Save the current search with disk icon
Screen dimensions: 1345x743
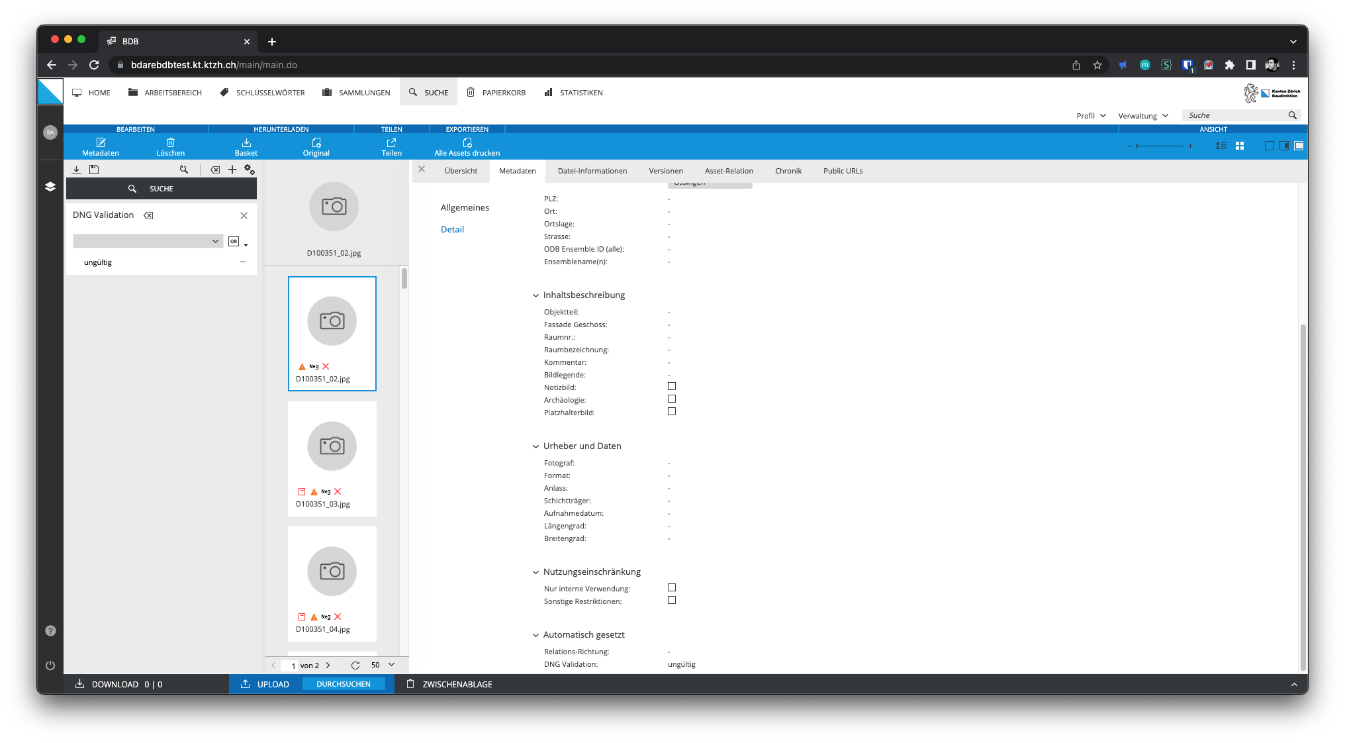pos(94,170)
